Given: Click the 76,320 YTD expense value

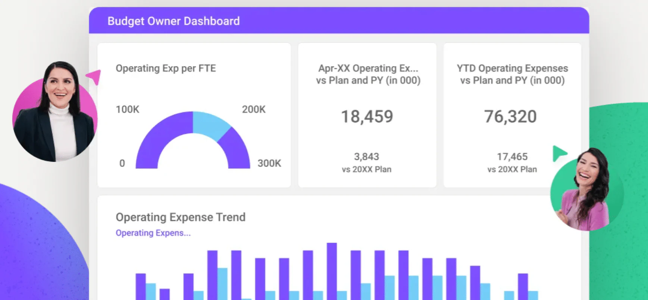Looking at the screenshot, I should [510, 117].
